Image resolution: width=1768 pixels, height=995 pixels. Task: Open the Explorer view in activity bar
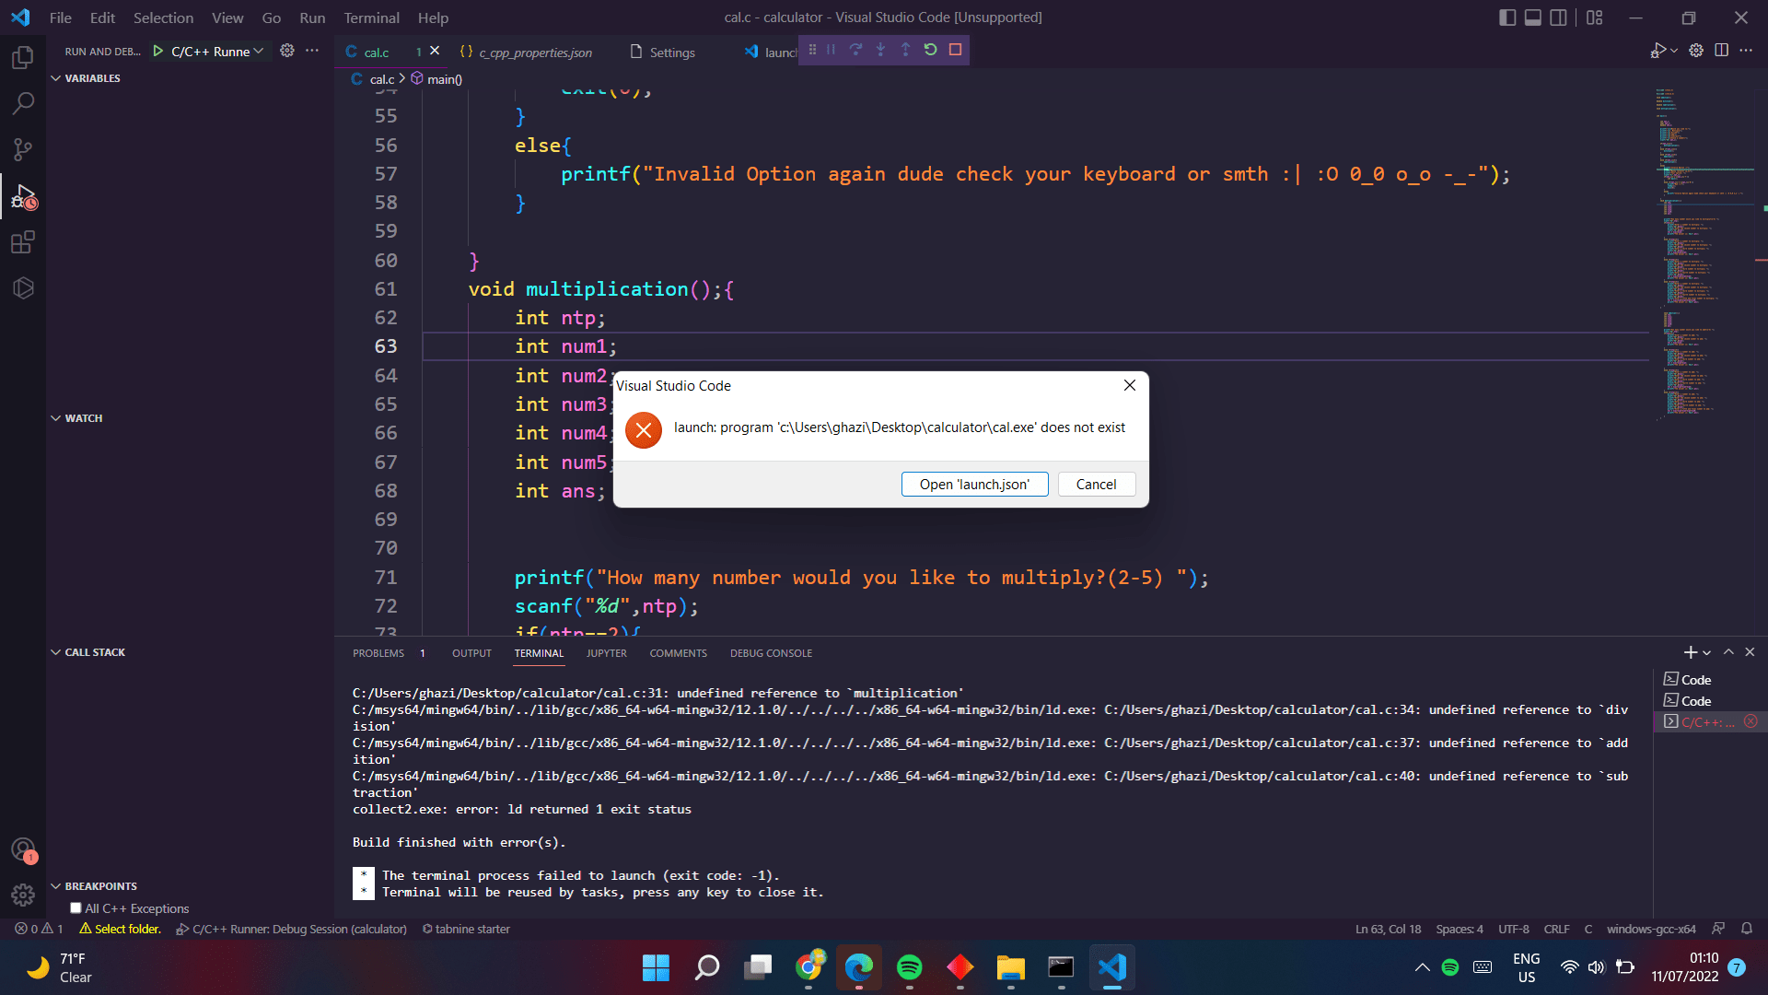[x=23, y=57]
